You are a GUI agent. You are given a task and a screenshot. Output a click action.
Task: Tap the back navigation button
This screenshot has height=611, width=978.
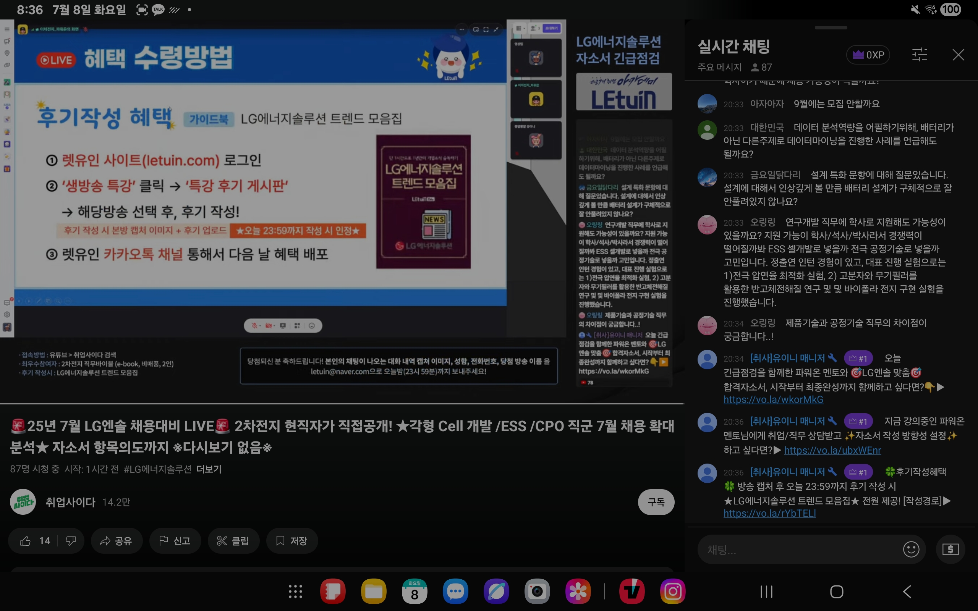pos(907,592)
